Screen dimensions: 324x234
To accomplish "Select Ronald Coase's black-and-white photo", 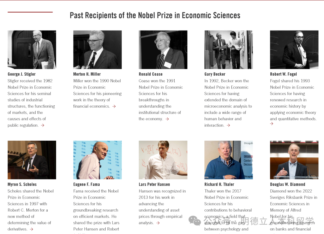I will click(x=163, y=49).
